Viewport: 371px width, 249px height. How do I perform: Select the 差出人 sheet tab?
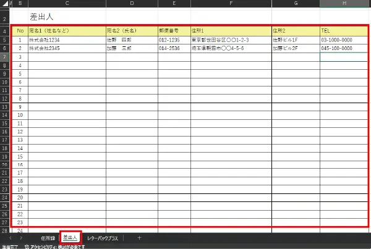coord(70,238)
